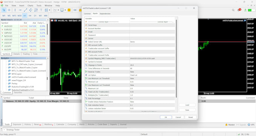Select the cursor arrow tool in toolbar
This screenshot has width=256, height=136.
tap(4, 10)
